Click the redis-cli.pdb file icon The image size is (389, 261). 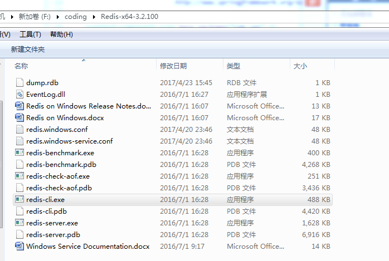[20, 211]
